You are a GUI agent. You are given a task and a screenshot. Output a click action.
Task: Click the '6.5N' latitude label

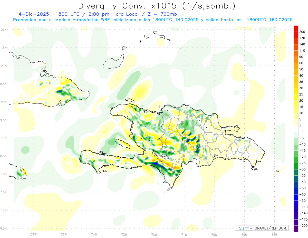point(4,228)
